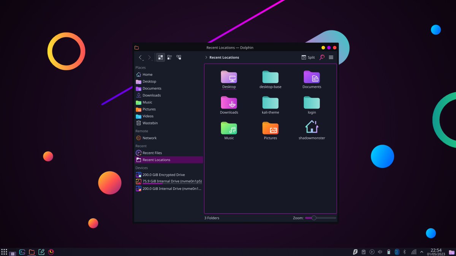Screen dimensions: 456x256
Task: Open Desktop in Places sidebar
Action: [x=169, y=82]
